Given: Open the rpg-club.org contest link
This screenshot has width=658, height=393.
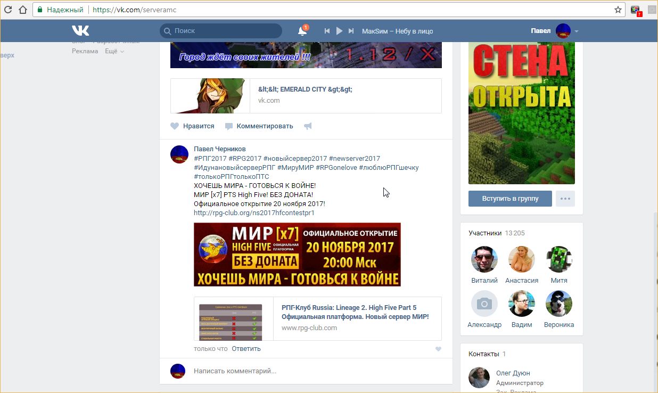Looking at the screenshot, I should coord(254,213).
